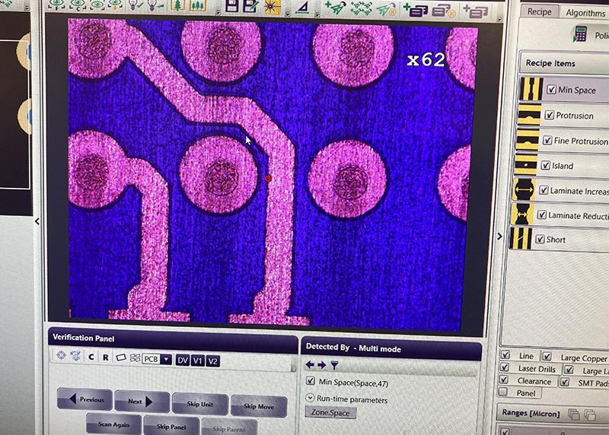Toggle the Island recipe checkbox
The width and height of the screenshot is (609, 435).
pos(545,165)
